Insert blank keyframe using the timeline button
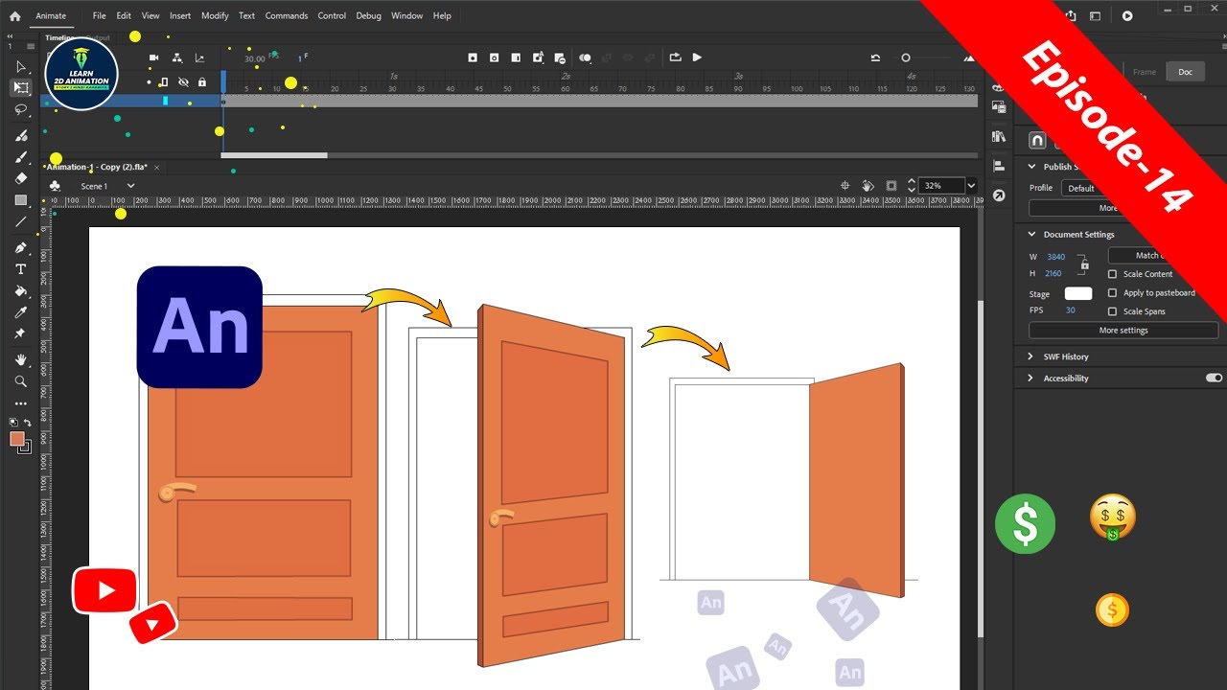The image size is (1227, 690). coord(494,57)
